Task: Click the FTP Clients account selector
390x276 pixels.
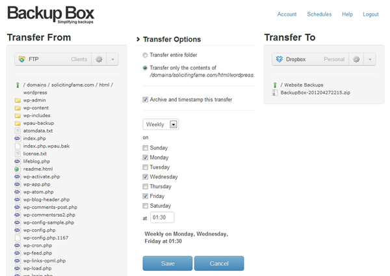Action: pyautogui.click(x=53, y=59)
